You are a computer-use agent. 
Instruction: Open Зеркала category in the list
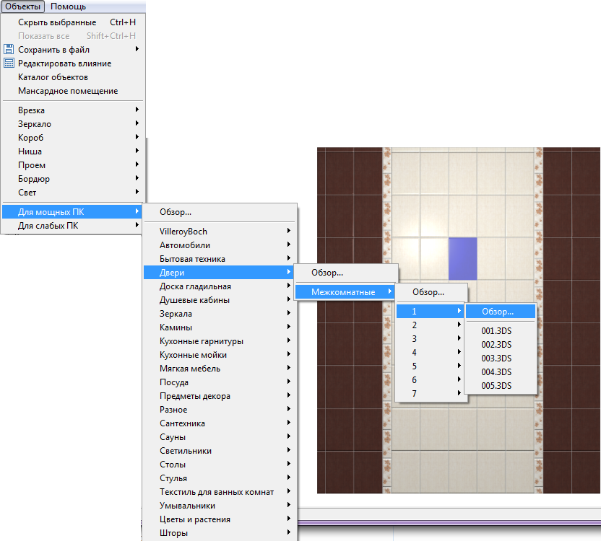220,314
